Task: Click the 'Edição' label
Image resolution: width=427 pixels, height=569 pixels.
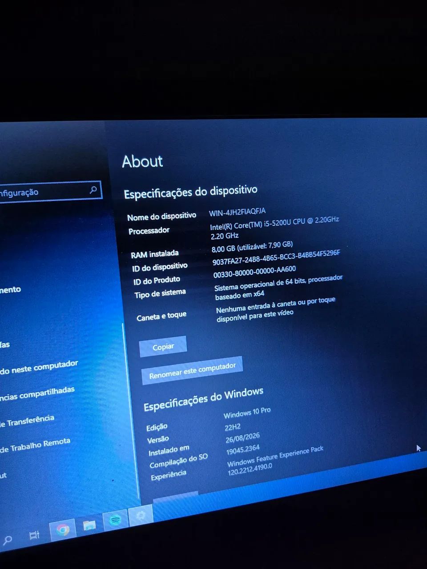Action: [157, 427]
